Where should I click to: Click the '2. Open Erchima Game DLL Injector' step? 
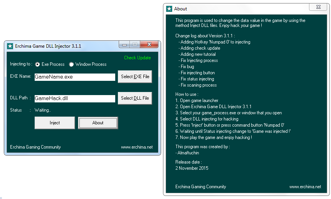(x=213, y=107)
